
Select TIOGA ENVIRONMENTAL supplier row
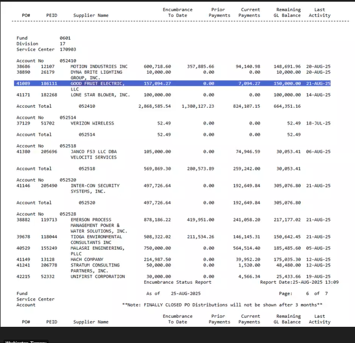96,237
